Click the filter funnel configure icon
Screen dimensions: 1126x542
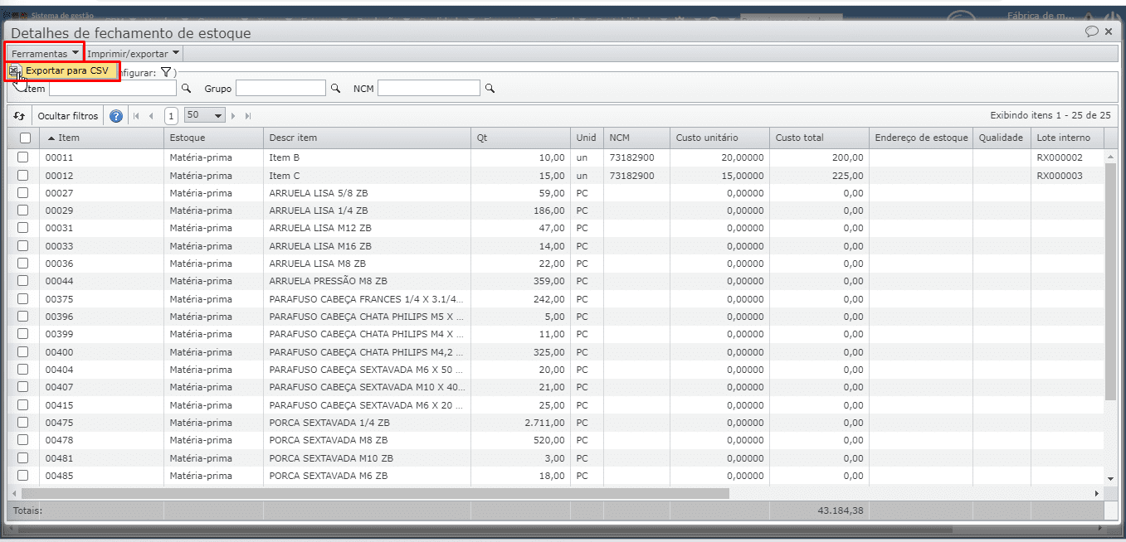pyautogui.click(x=166, y=73)
